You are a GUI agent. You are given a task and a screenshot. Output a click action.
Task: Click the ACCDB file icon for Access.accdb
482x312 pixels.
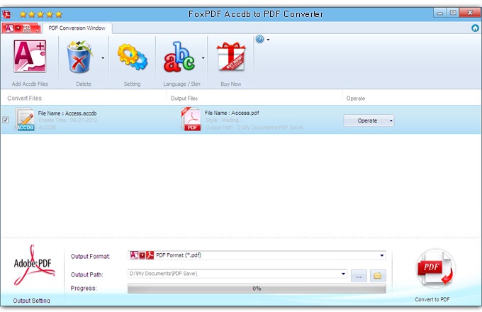(x=25, y=119)
